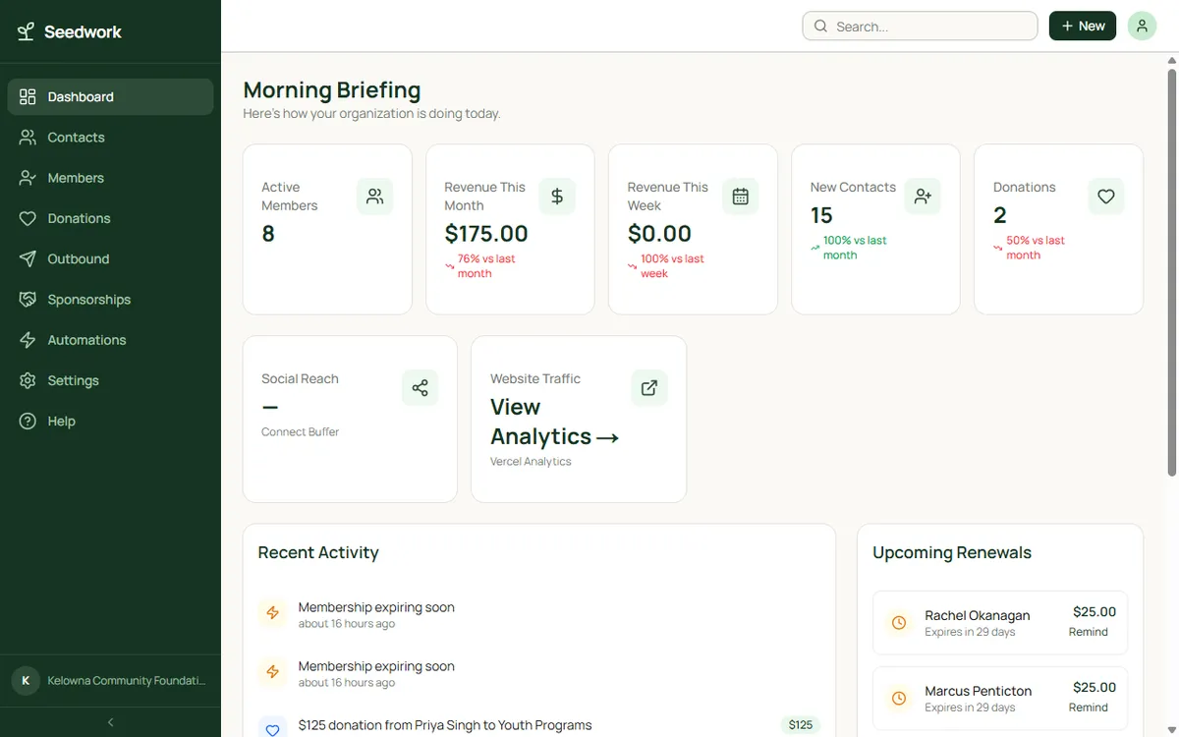This screenshot has height=737, width=1179.
Task: Open View Analytics from the Website Traffic card
Action: coord(554,420)
